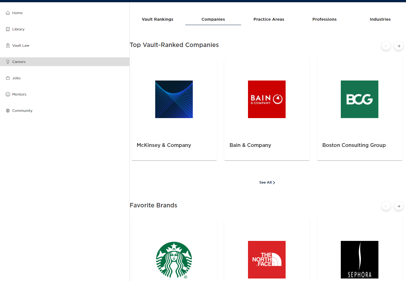Click the Bain & Company red logo
This screenshot has height=281, width=406.
pyautogui.click(x=266, y=99)
